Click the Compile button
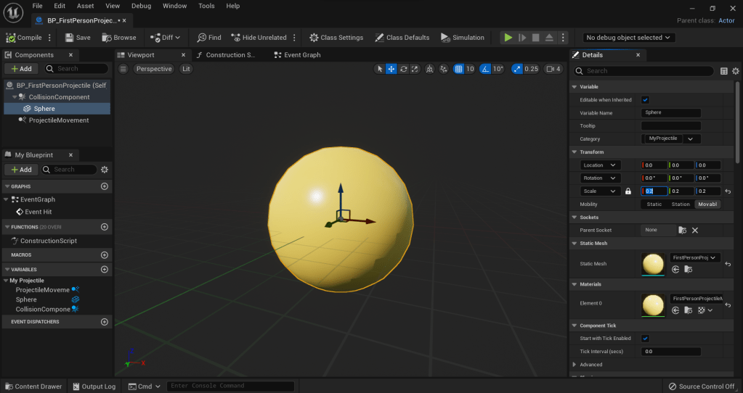 click(x=25, y=38)
